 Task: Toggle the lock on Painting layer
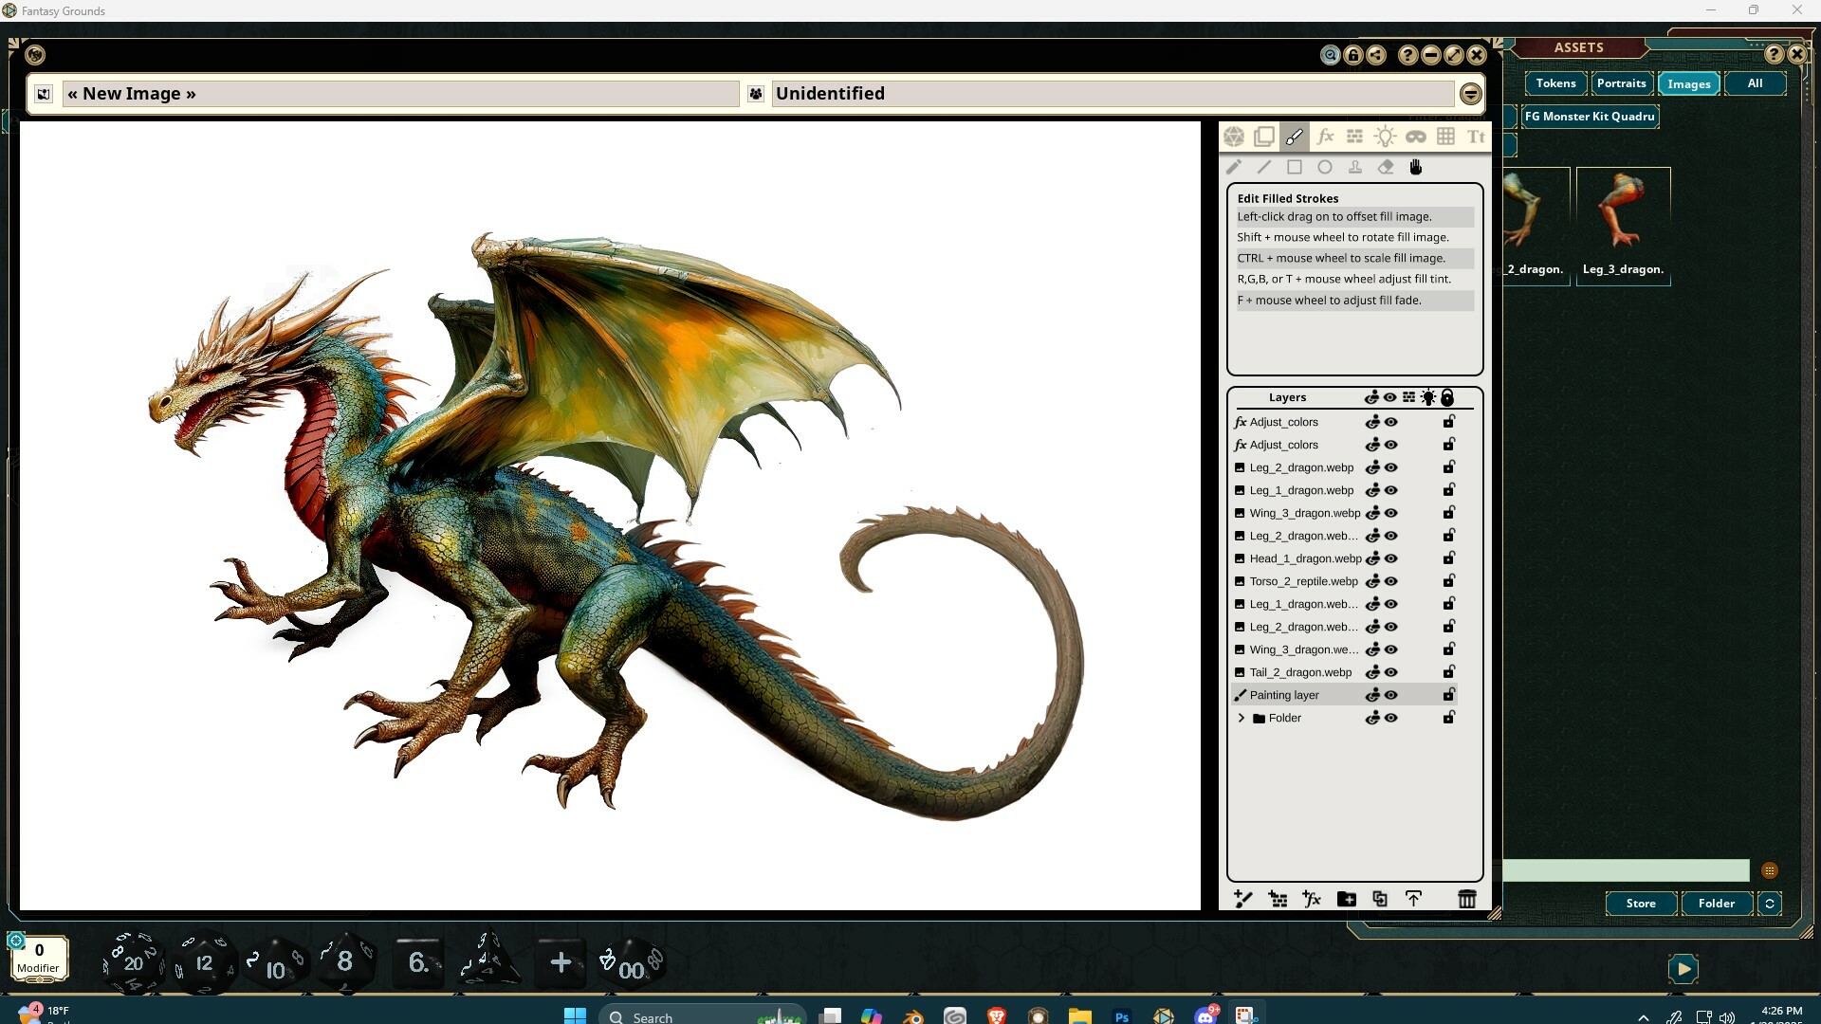click(x=1448, y=695)
